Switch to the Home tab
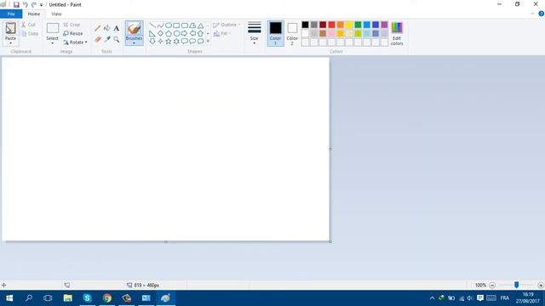The width and height of the screenshot is (545, 306). (x=34, y=14)
